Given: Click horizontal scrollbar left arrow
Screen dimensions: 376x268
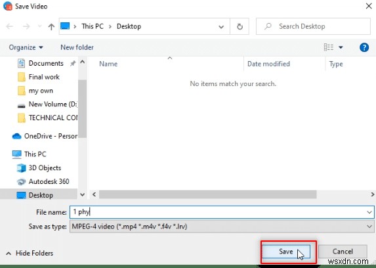Looking at the screenshot, I should [94, 194].
